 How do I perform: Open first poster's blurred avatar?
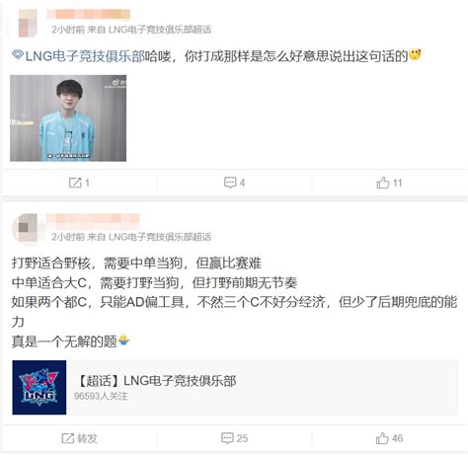[28, 23]
